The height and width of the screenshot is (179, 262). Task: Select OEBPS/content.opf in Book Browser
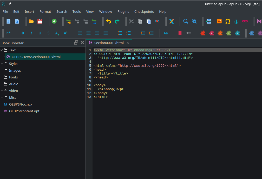click(x=24, y=111)
